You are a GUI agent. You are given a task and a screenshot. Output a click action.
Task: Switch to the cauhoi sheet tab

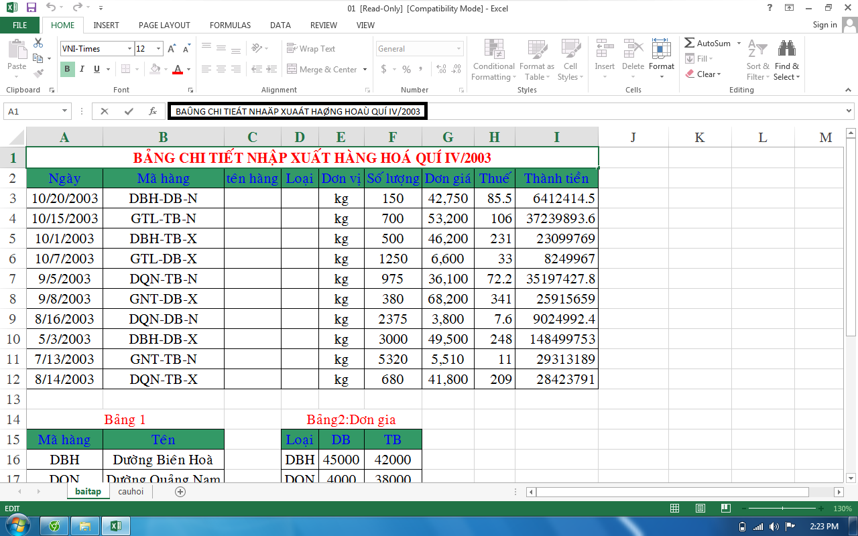coord(131,492)
